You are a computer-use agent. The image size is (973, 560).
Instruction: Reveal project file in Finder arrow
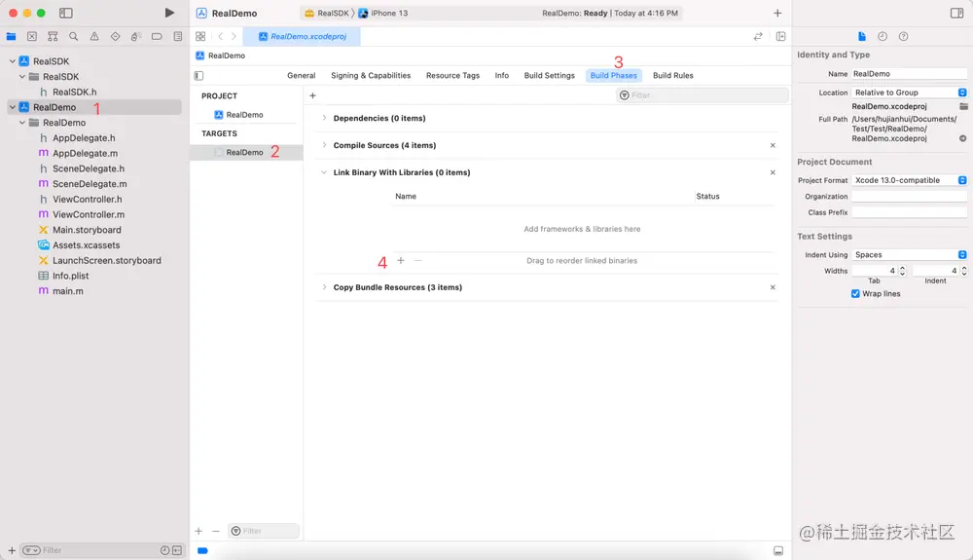tap(962, 138)
